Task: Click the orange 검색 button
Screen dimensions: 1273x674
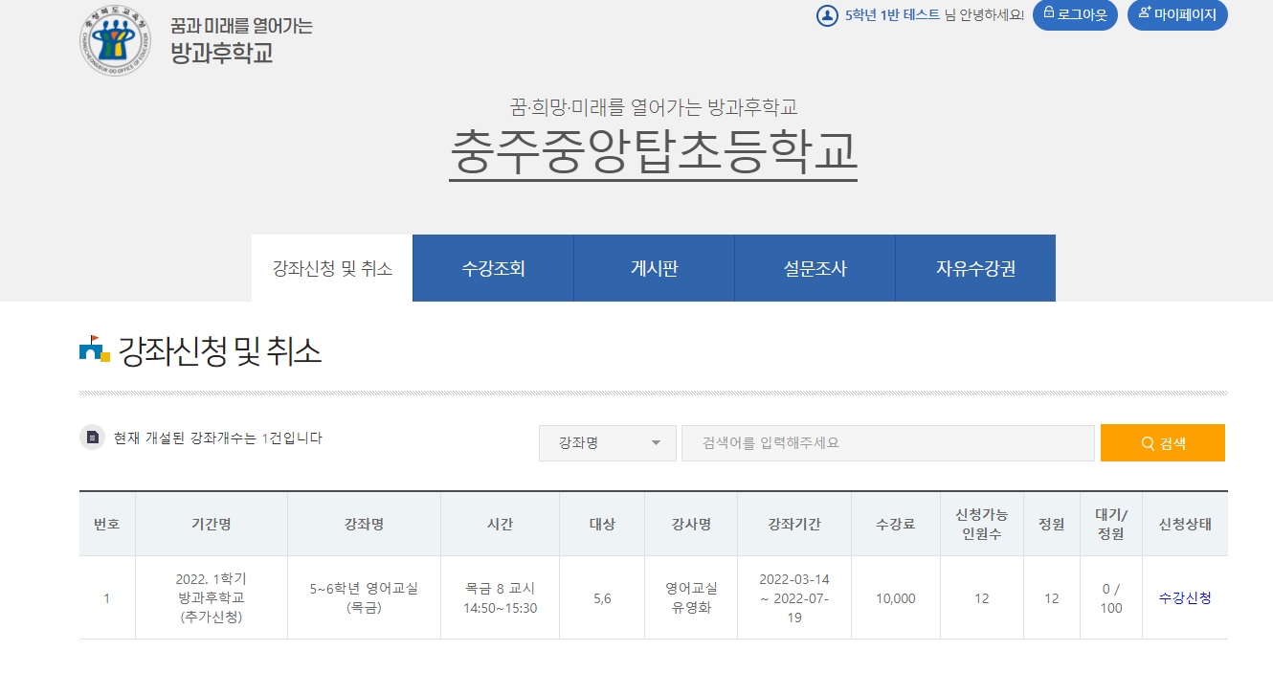Action: coord(1163,443)
